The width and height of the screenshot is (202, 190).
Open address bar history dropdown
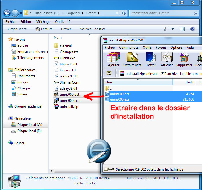click(x=117, y=13)
